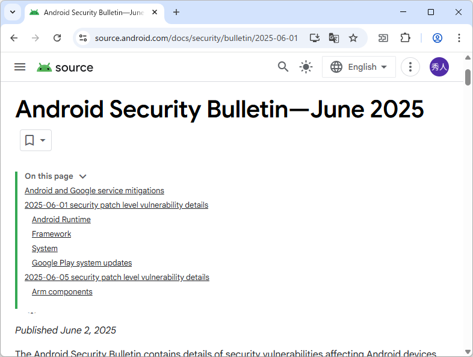Open the Chrome profile icon
The width and height of the screenshot is (473, 357).
click(437, 38)
